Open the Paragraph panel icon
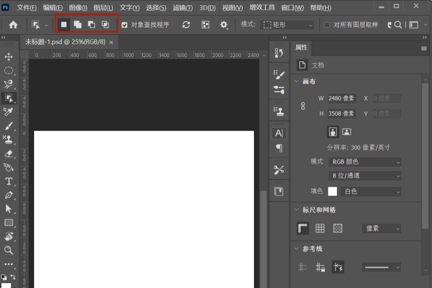Image resolution: width=432 pixels, height=288 pixels. coord(279,148)
